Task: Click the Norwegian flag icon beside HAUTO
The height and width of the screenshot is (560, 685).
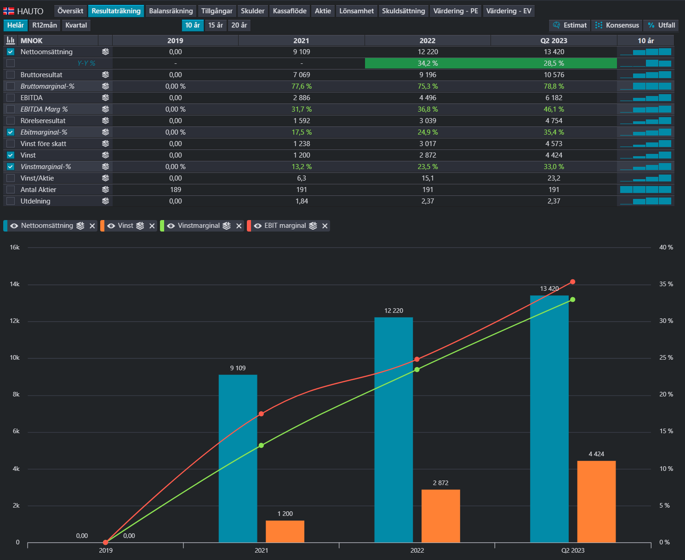Action: click(9, 11)
